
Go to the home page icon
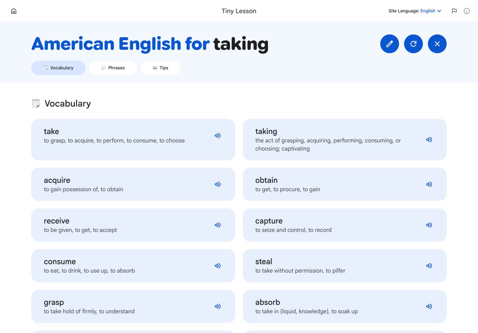[x=14, y=11]
